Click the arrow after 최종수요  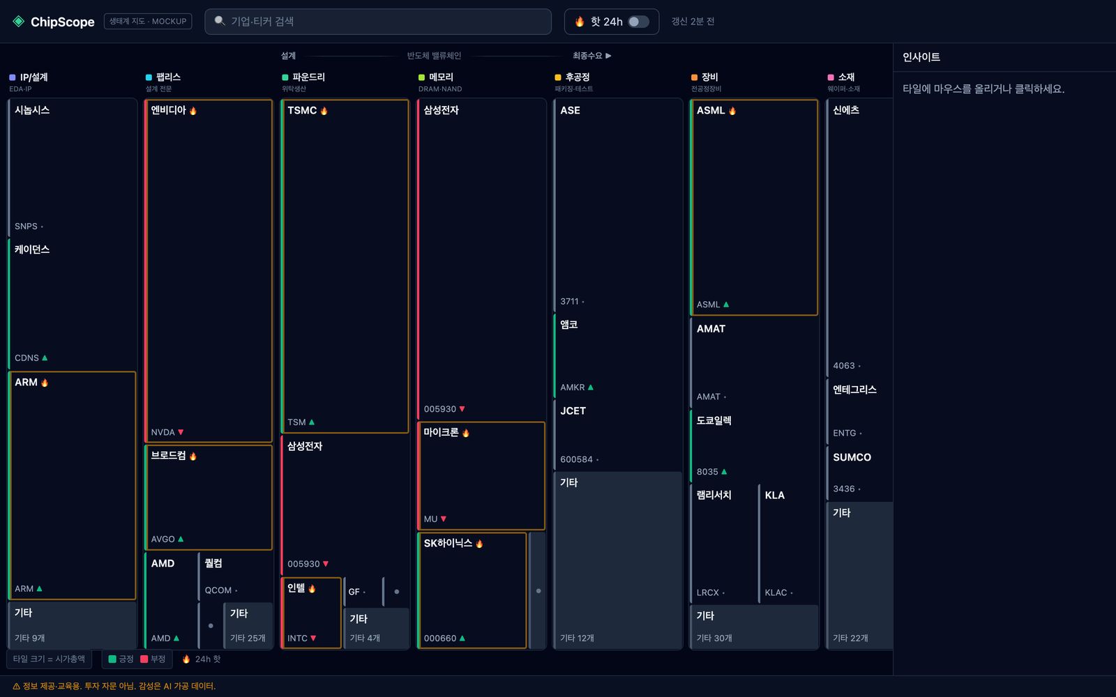[608, 56]
